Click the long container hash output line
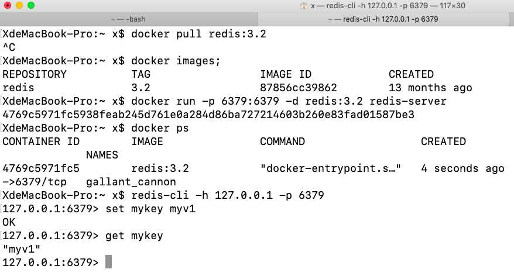 click(x=208, y=115)
